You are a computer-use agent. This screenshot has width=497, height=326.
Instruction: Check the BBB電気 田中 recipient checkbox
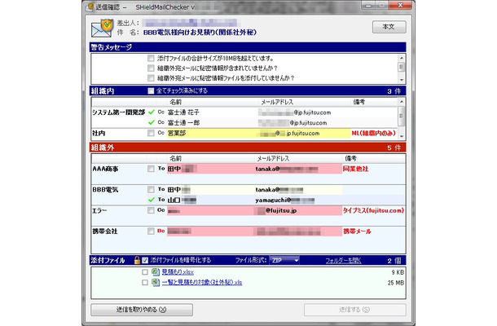(x=151, y=190)
